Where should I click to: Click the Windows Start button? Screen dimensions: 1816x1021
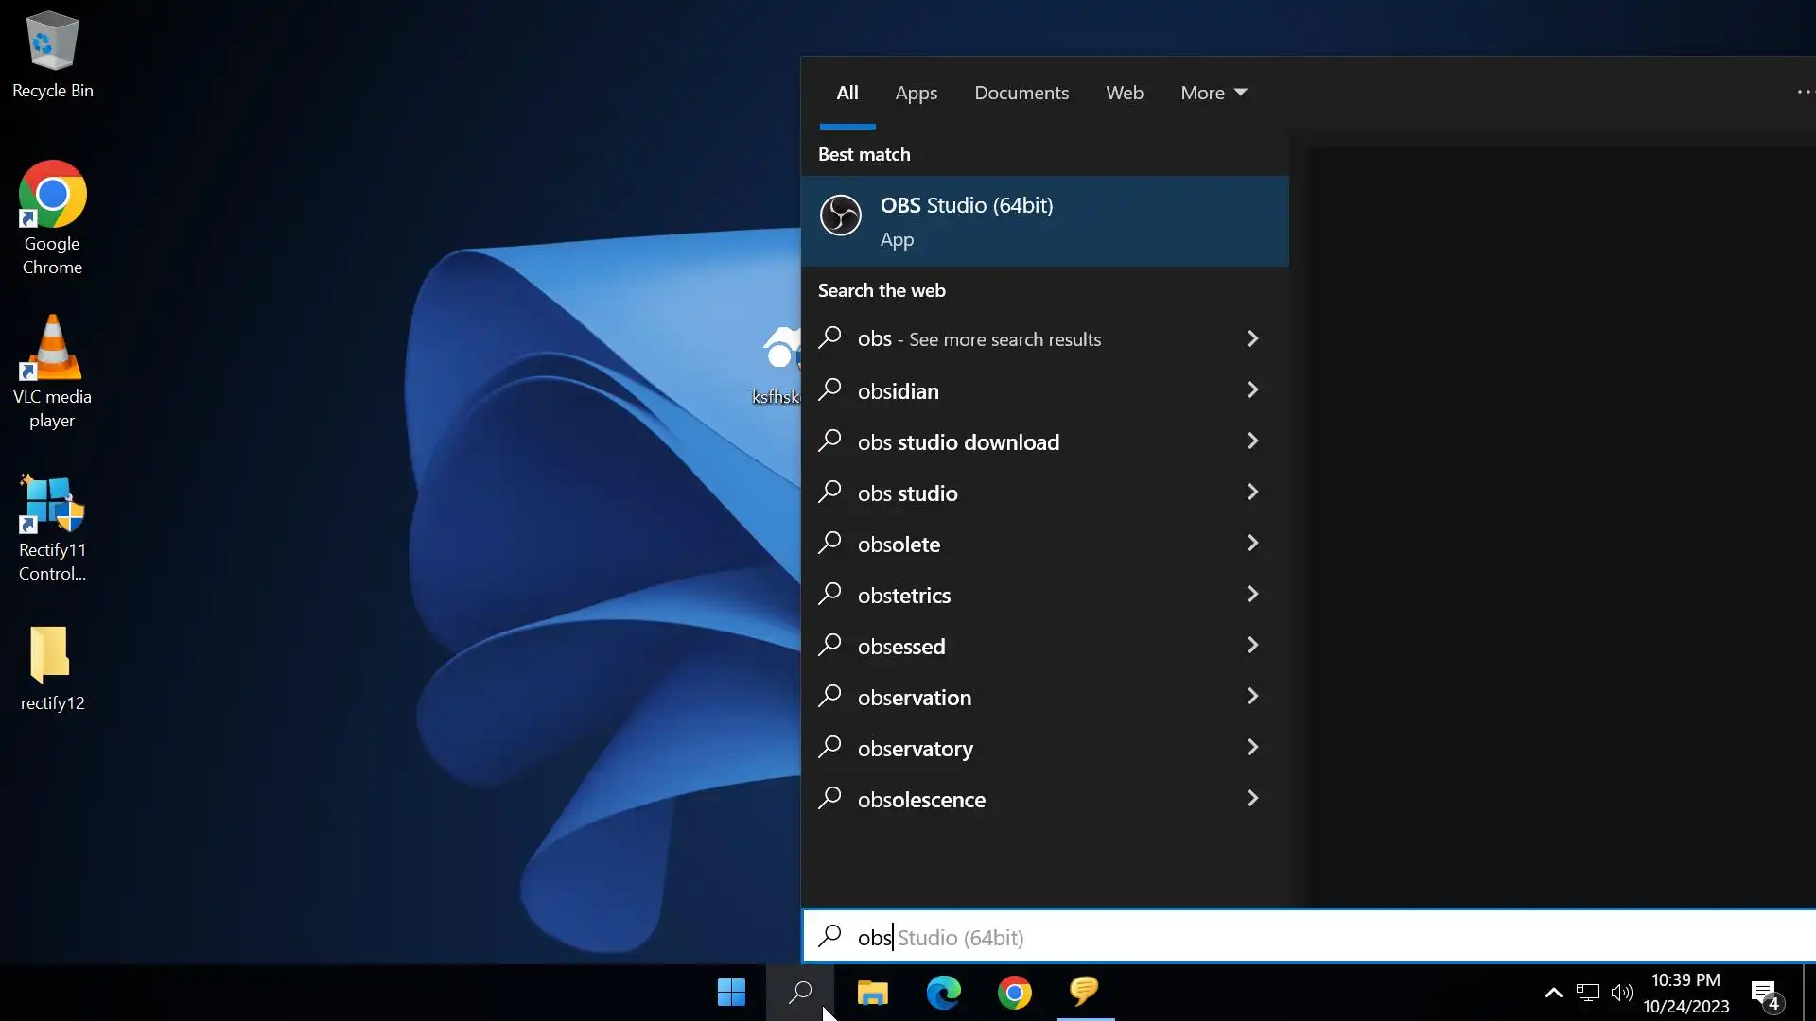(x=731, y=992)
